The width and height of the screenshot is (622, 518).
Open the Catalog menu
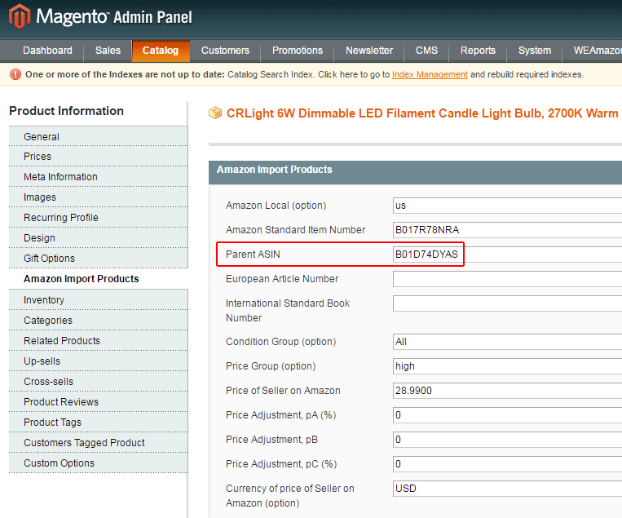(x=161, y=51)
